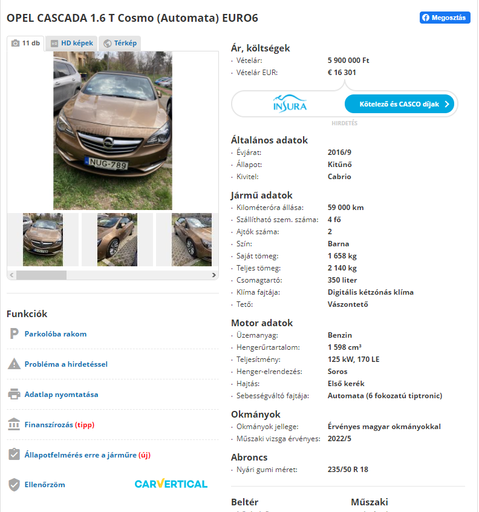
Task: Open the Térkép tab
Action: tap(120, 43)
